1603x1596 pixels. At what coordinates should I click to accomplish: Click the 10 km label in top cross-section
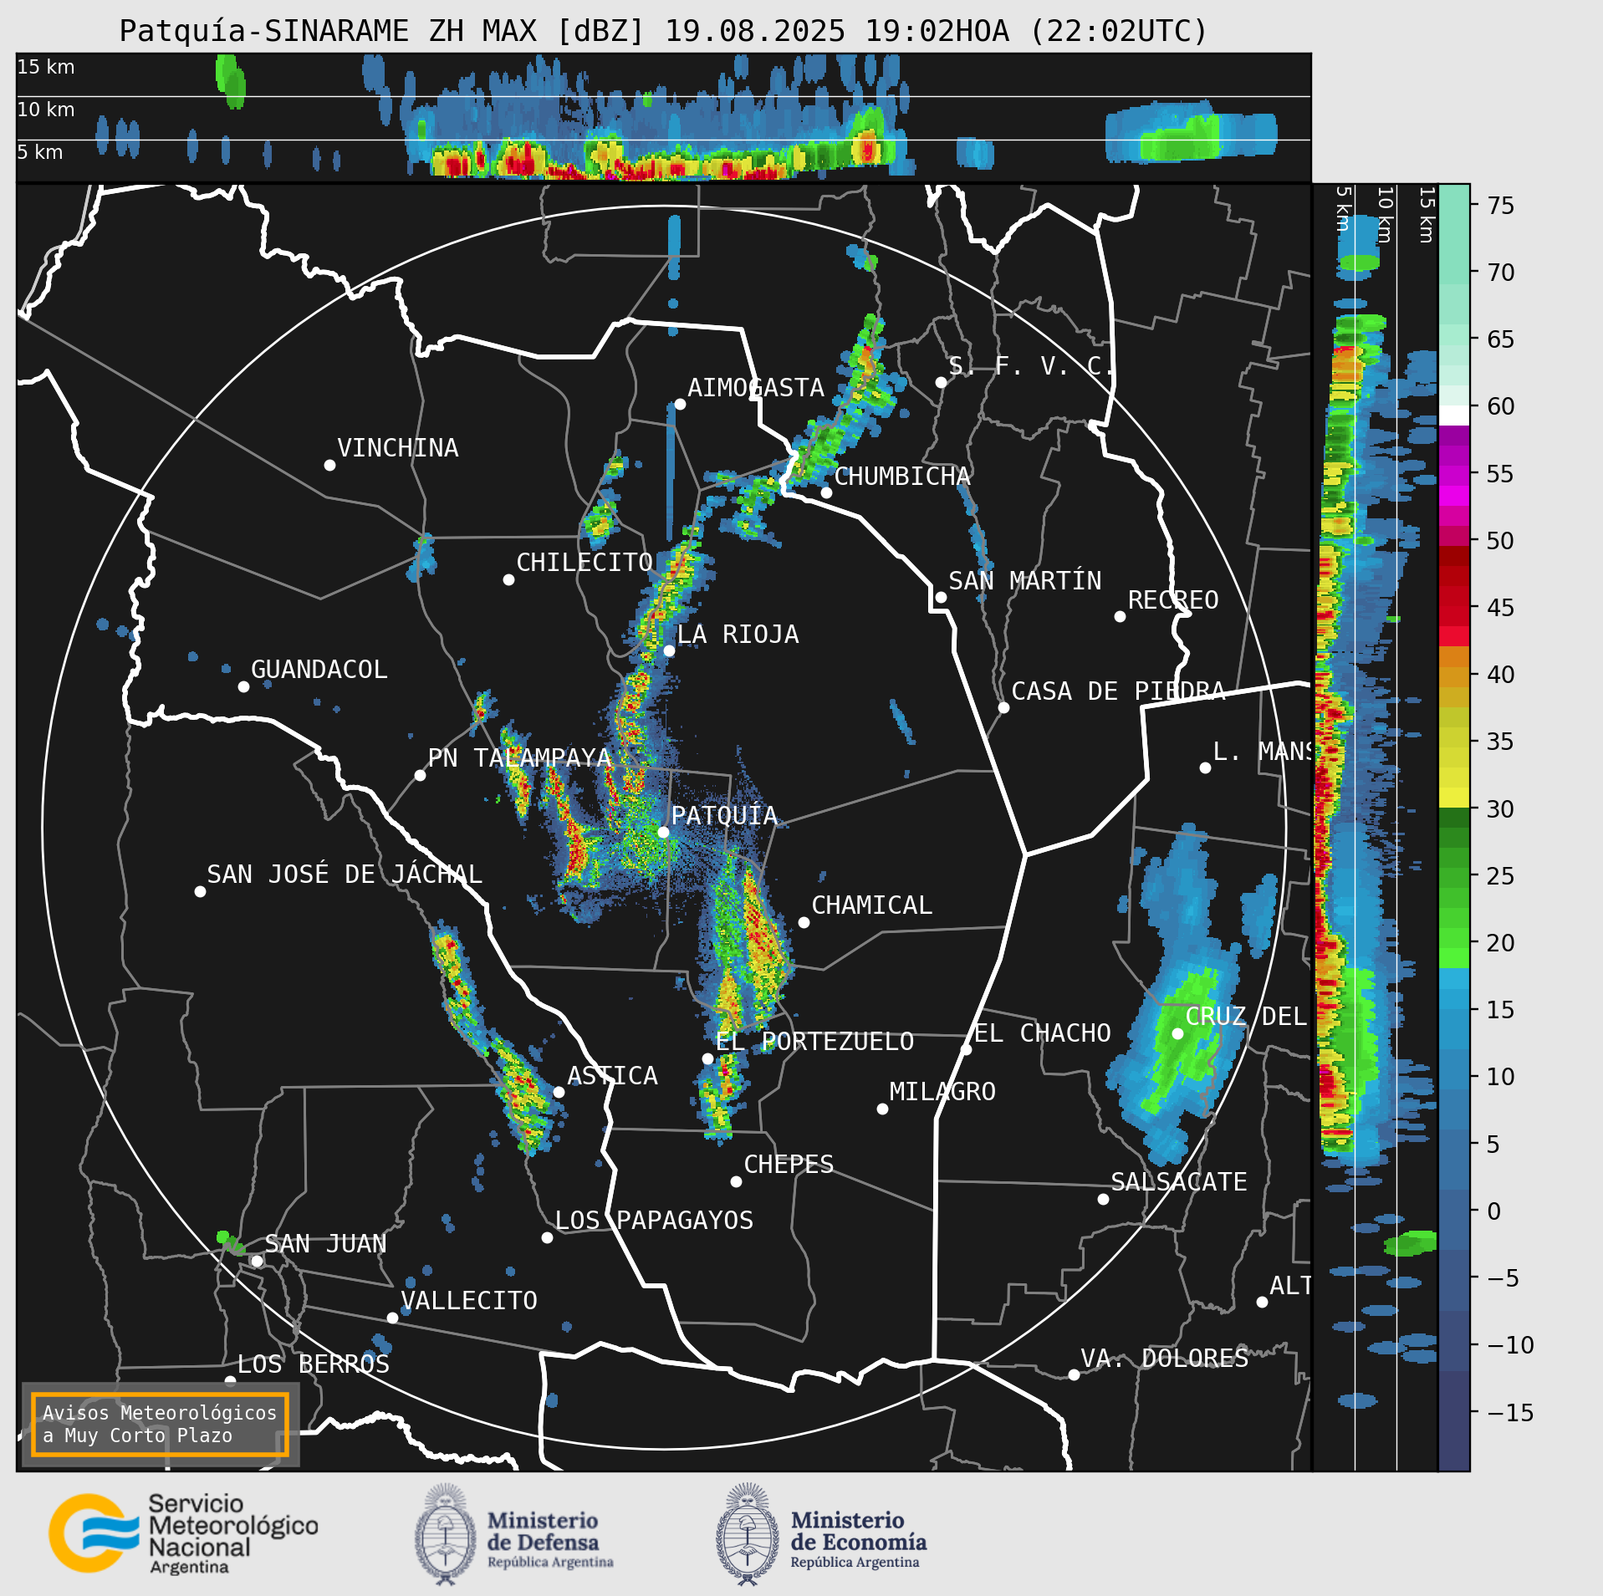tap(46, 110)
